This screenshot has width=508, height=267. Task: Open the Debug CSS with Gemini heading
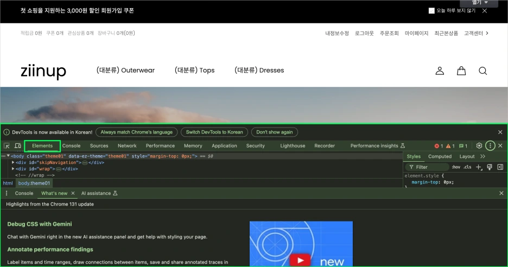[x=40, y=224]
